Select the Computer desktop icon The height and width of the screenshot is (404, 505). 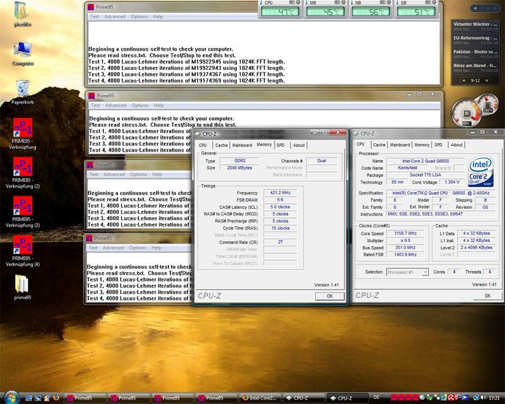[23, 54]
